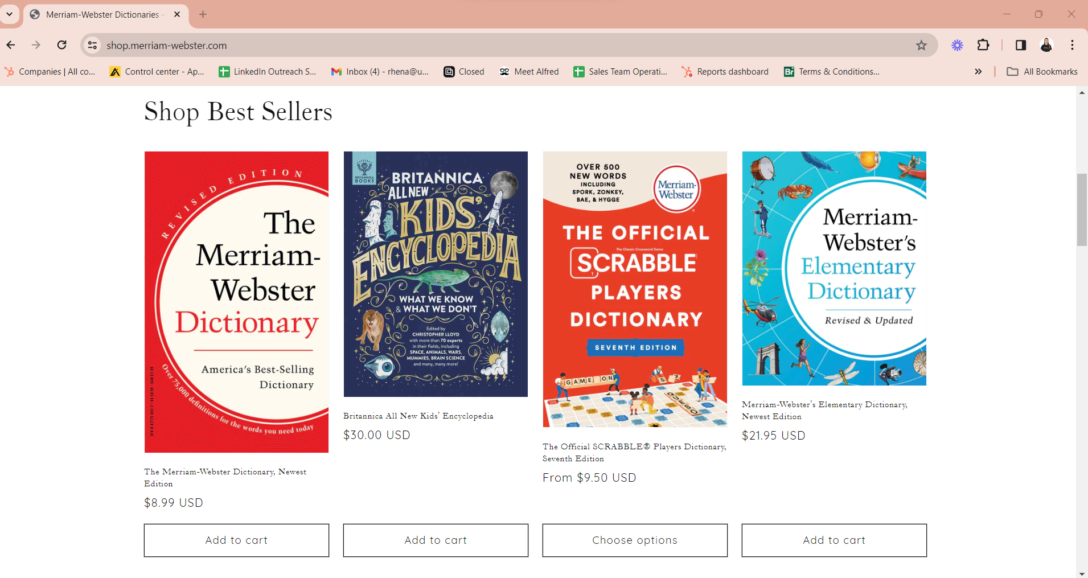Click the red Merriam-Webster Dictionary cover image
The width and height of the screenshot is (1088, 578).
click(x=236, y=302)
